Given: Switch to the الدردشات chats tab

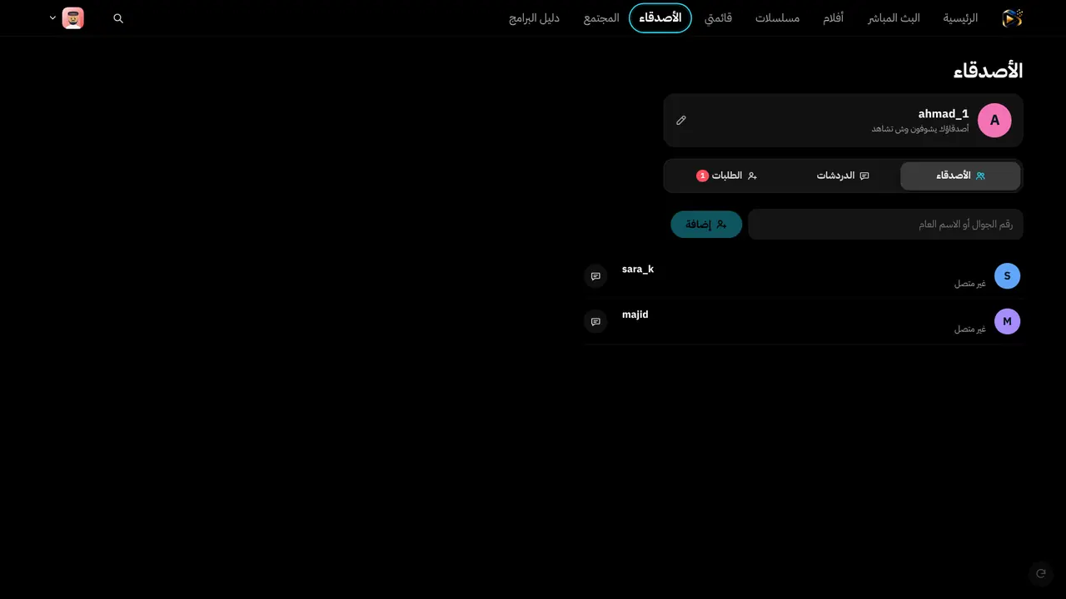Looking at the screenshot, I should (x=842, y=176).
